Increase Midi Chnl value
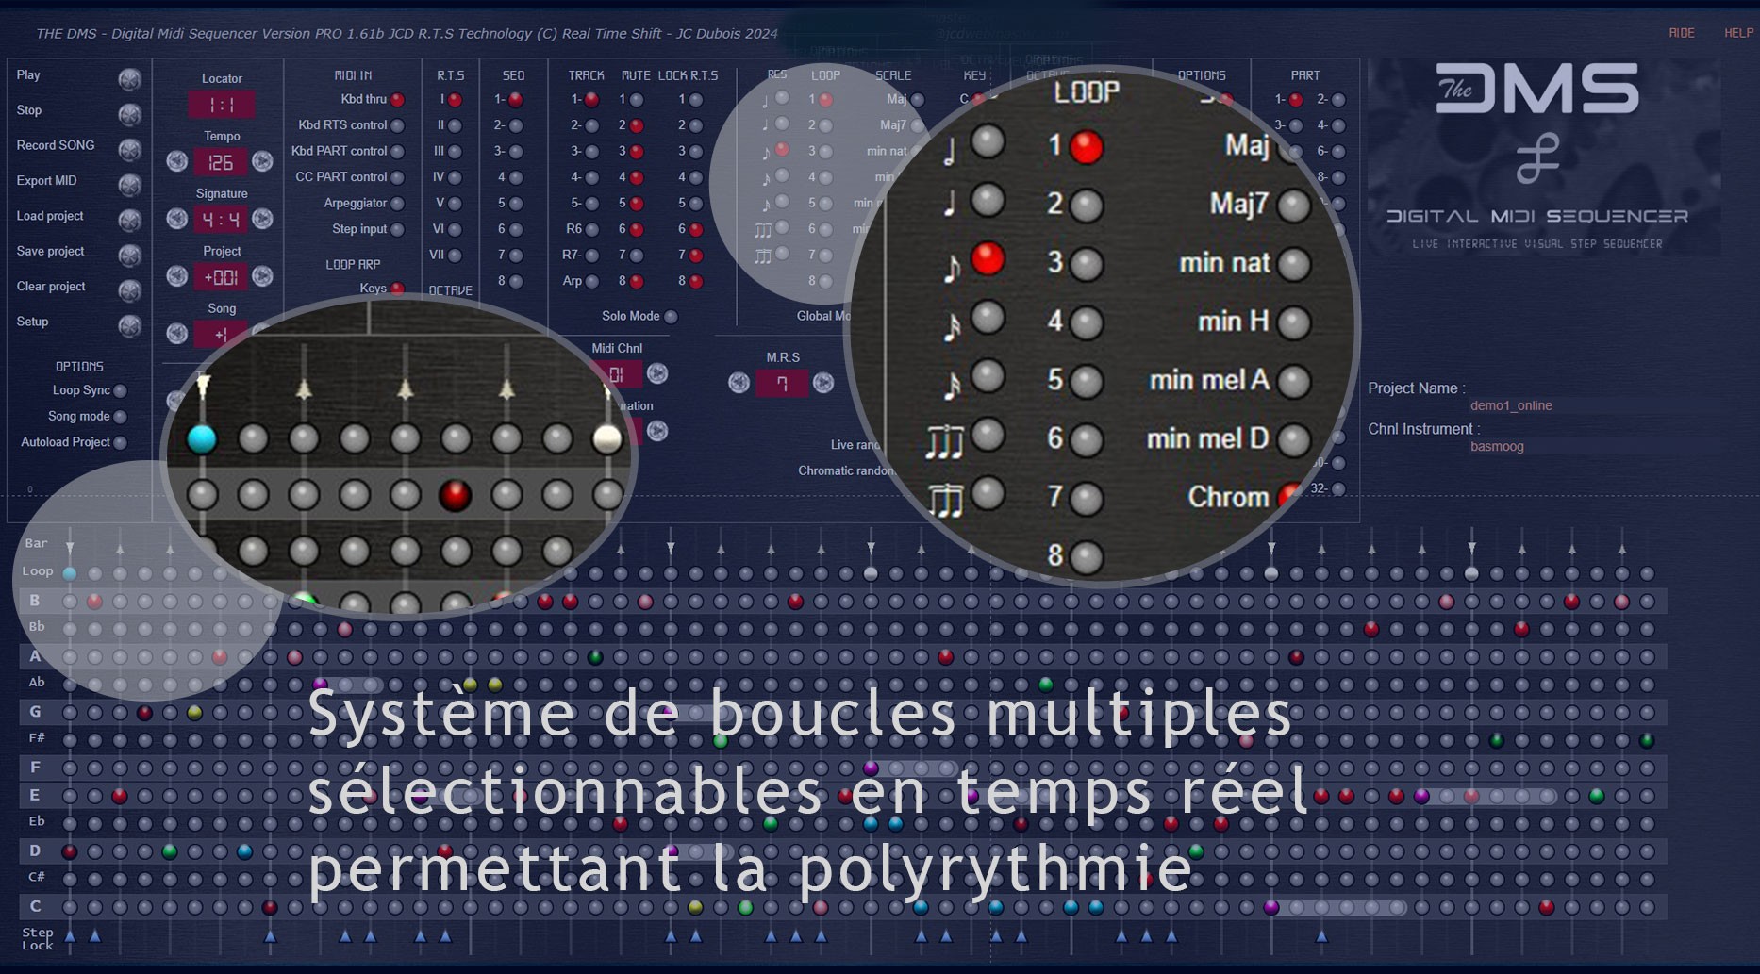The height and width of the screenshot is (974, 1760). (657, 373)
